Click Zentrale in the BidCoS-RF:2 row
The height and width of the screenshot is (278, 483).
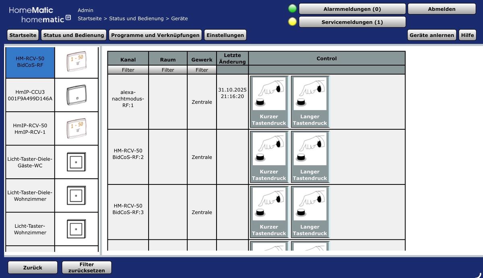202,157
